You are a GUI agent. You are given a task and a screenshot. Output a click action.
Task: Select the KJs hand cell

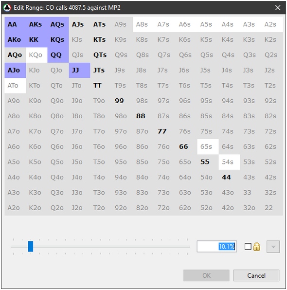pyautogui.click(x=79, y=40)
